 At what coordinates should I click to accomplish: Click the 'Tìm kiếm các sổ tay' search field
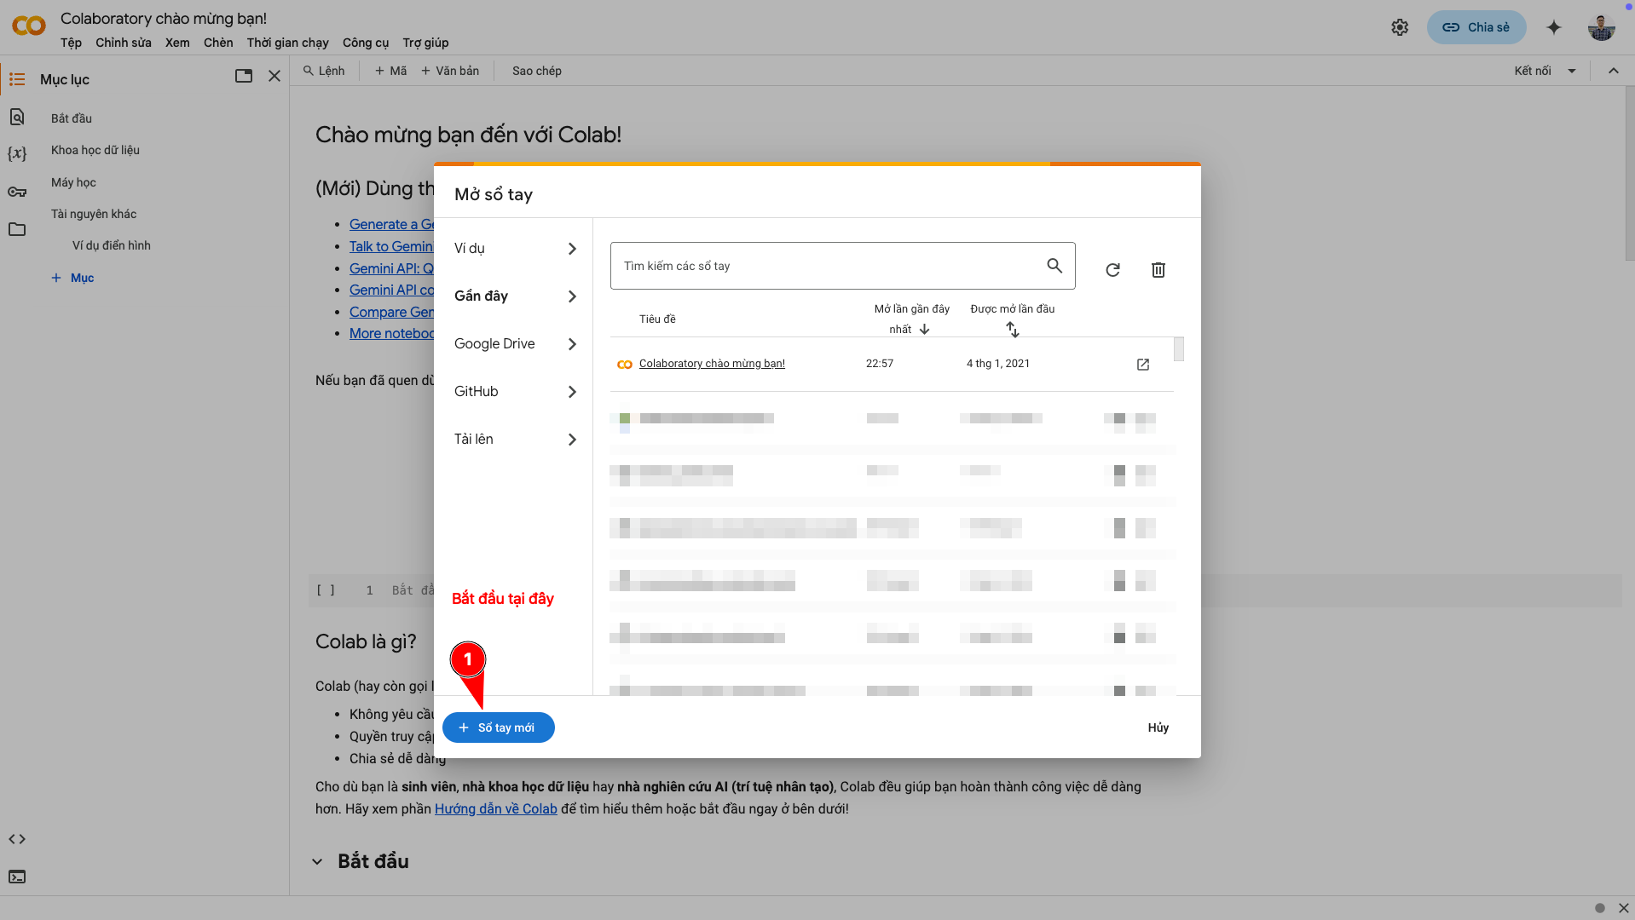818,265
